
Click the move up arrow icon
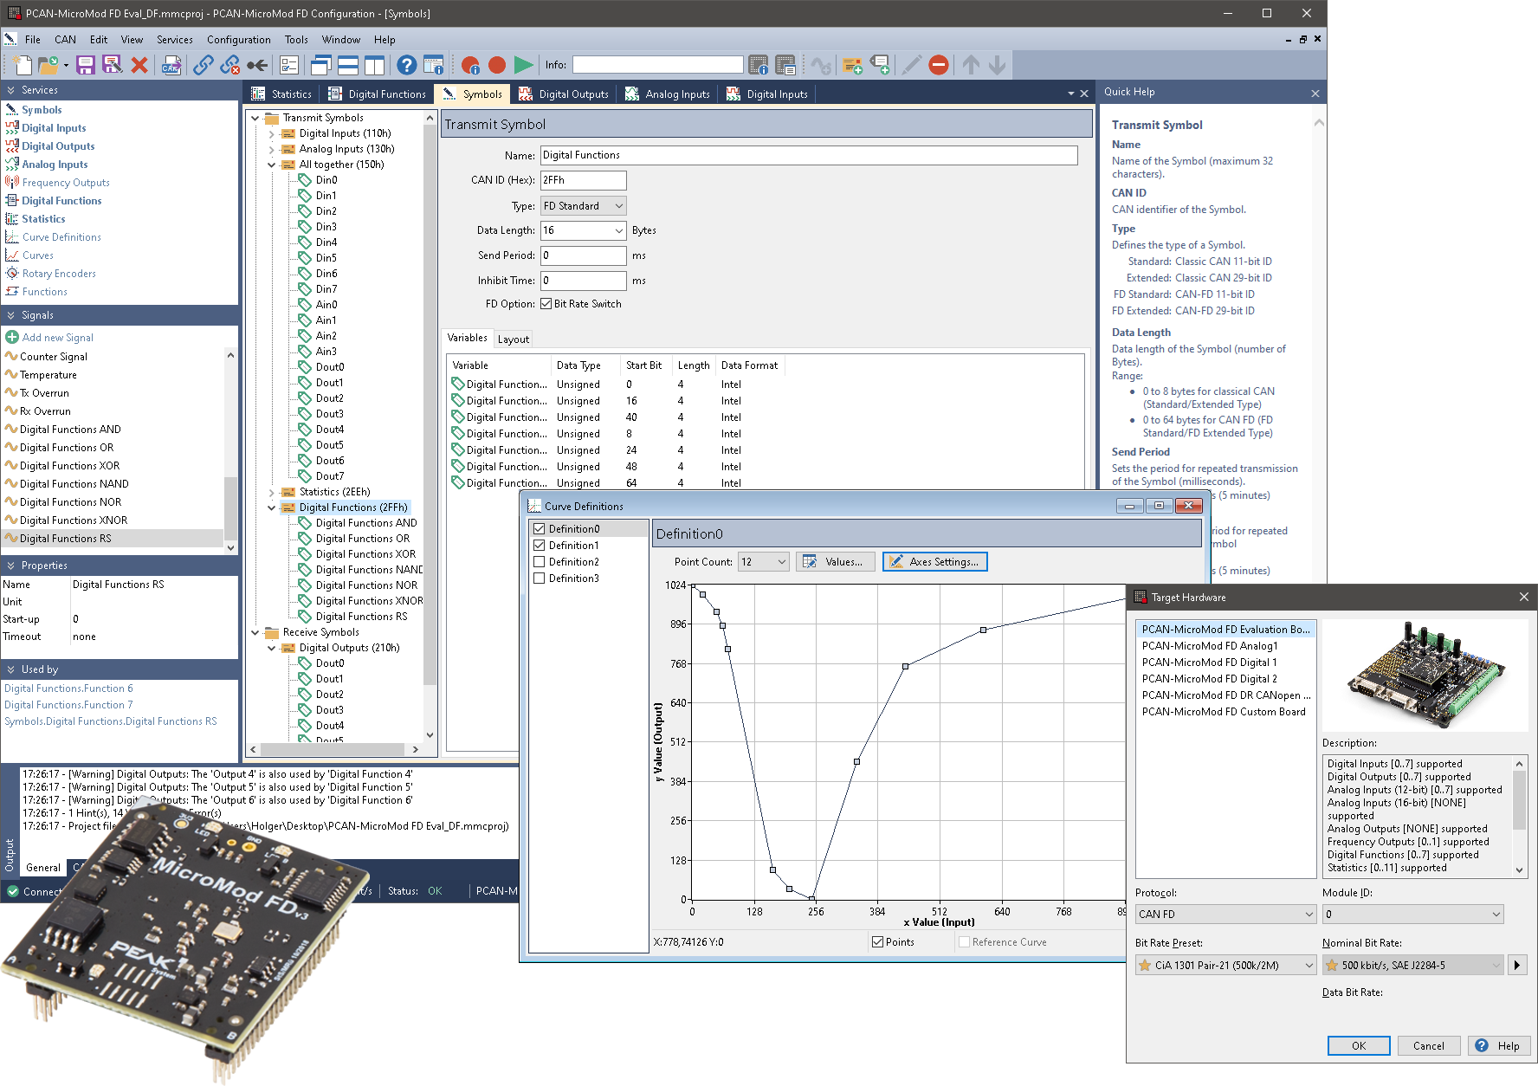[971, 65]
